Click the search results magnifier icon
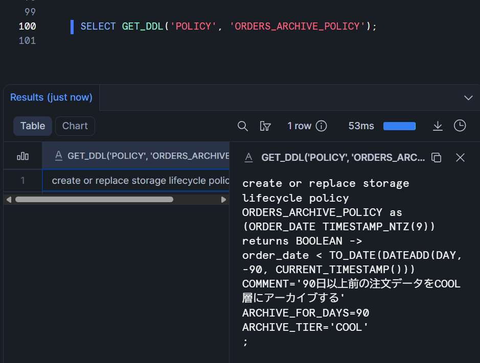 [x=243, y=126]
